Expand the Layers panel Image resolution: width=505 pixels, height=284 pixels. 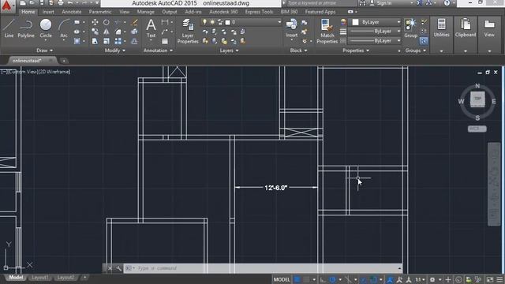click(229, 50)
